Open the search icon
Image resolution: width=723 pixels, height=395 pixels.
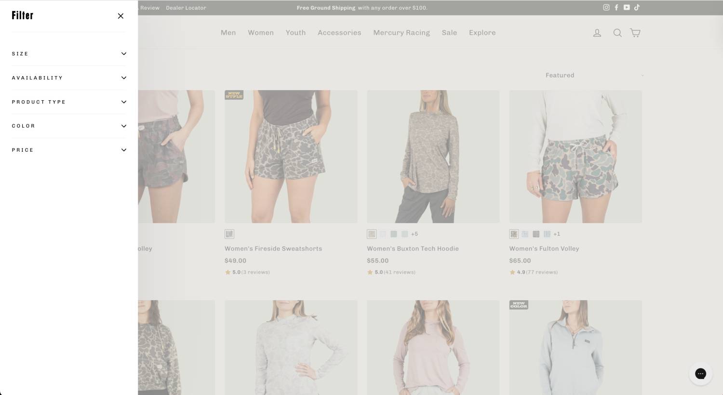[x=617, y=32]
